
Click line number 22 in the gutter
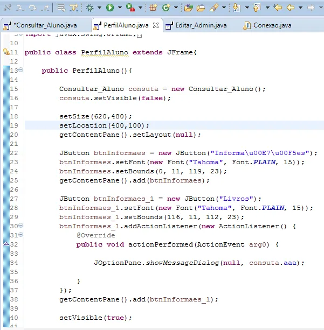(14, 153)
